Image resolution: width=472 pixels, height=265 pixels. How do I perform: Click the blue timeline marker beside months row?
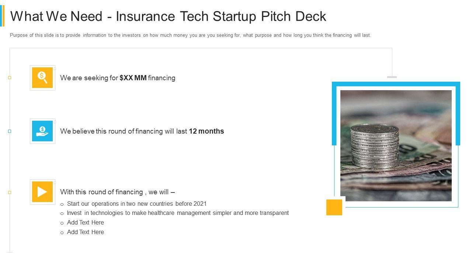pos(10,131)
